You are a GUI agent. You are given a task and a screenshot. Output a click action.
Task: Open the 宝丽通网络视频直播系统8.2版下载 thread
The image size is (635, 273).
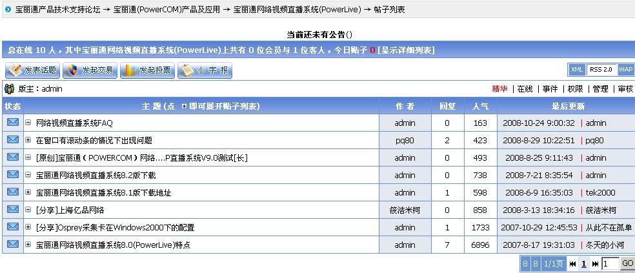[96, 175]
